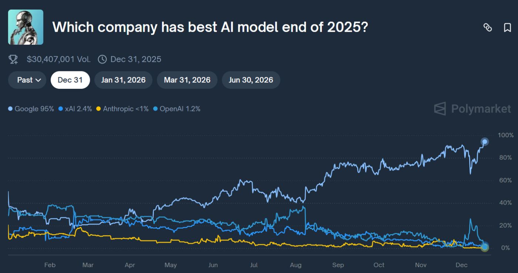
Task: Select the Jun 30, 2026 tab
Action: 251,80
